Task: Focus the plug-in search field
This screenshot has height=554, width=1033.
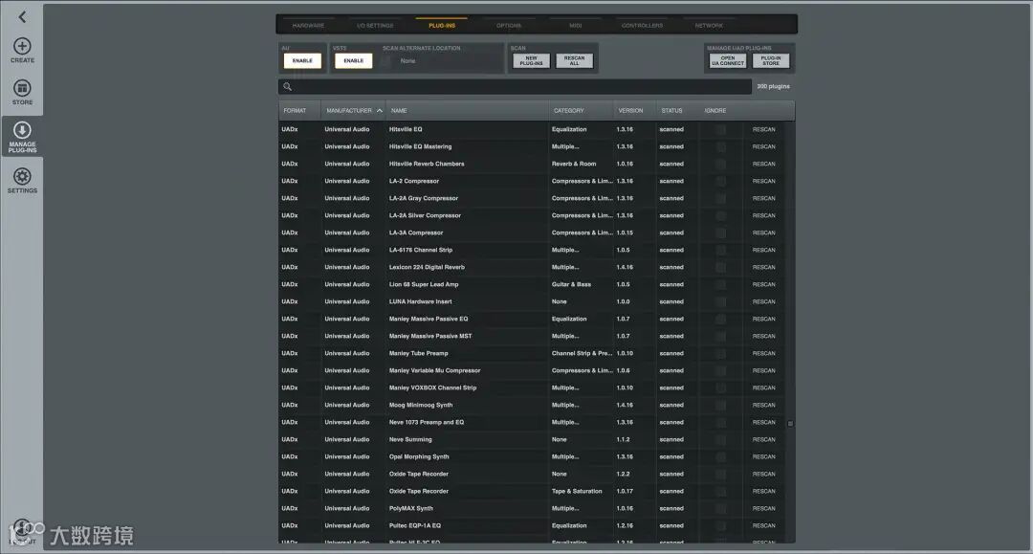Action: 515,86
